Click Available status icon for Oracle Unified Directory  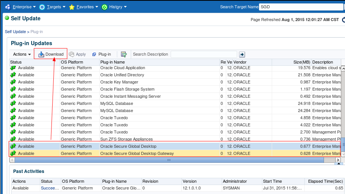[x=13, y=75]
